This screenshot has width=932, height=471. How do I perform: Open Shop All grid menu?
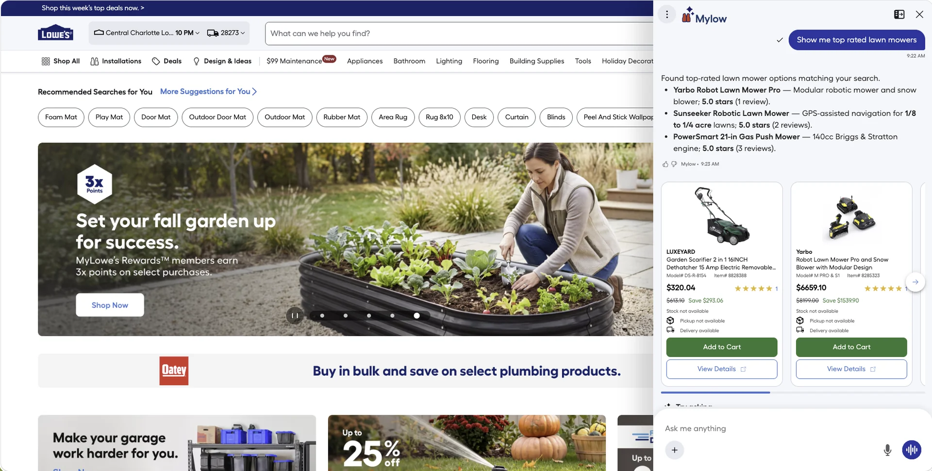(x=61, y=61)
